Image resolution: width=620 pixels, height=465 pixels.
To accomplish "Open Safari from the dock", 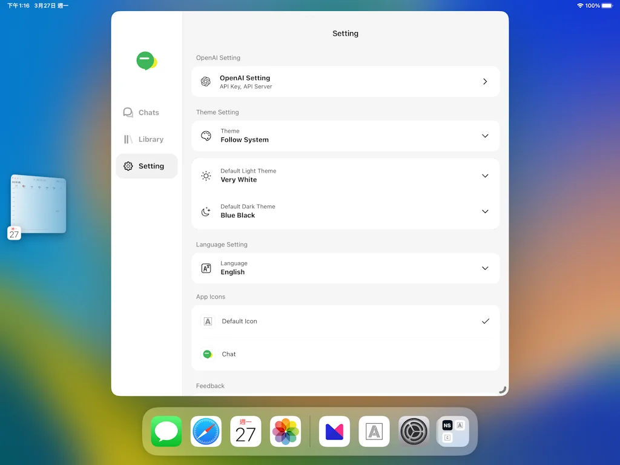I will click(x=206, y=431).
